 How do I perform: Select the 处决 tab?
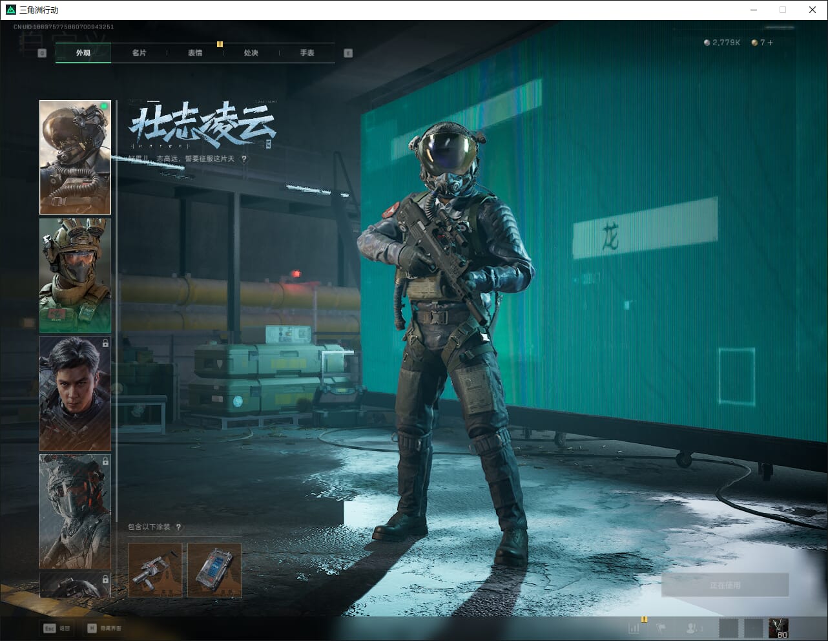[x=251, y=53]
